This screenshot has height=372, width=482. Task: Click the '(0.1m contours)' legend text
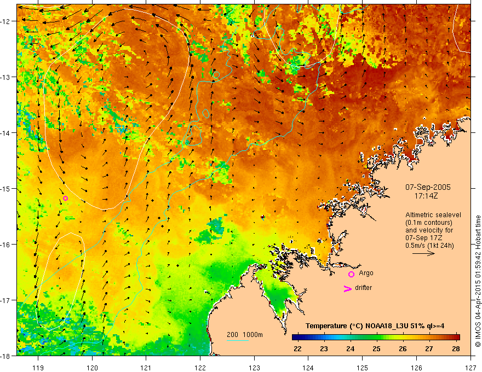pyautogui.click(x=429, y=223)
